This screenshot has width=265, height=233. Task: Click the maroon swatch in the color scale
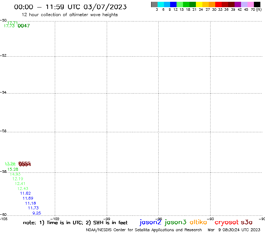pos(231,4)
